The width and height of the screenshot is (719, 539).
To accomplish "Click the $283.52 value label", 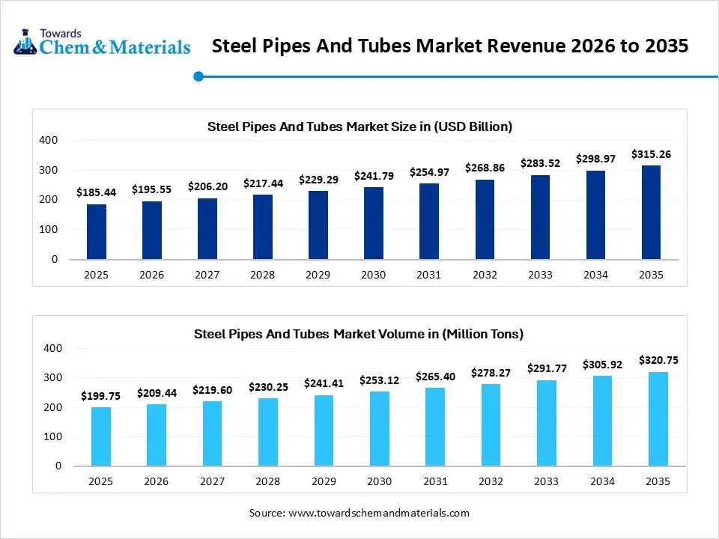I will 540,163.
